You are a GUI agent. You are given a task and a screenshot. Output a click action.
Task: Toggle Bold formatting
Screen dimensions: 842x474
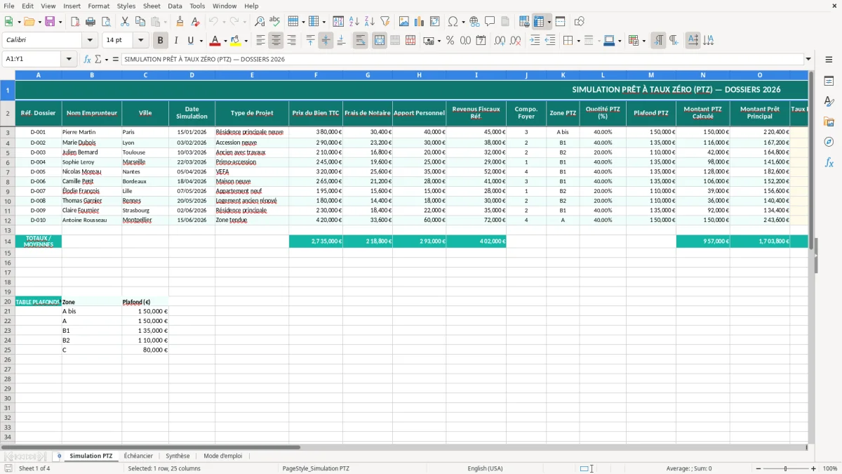160,41
